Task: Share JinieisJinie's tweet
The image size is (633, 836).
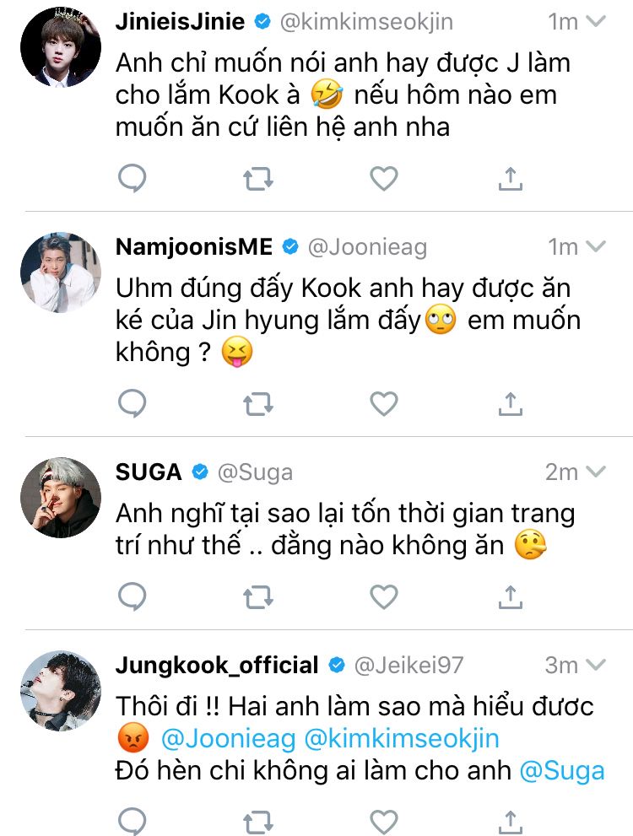Action: pos(509,179)
